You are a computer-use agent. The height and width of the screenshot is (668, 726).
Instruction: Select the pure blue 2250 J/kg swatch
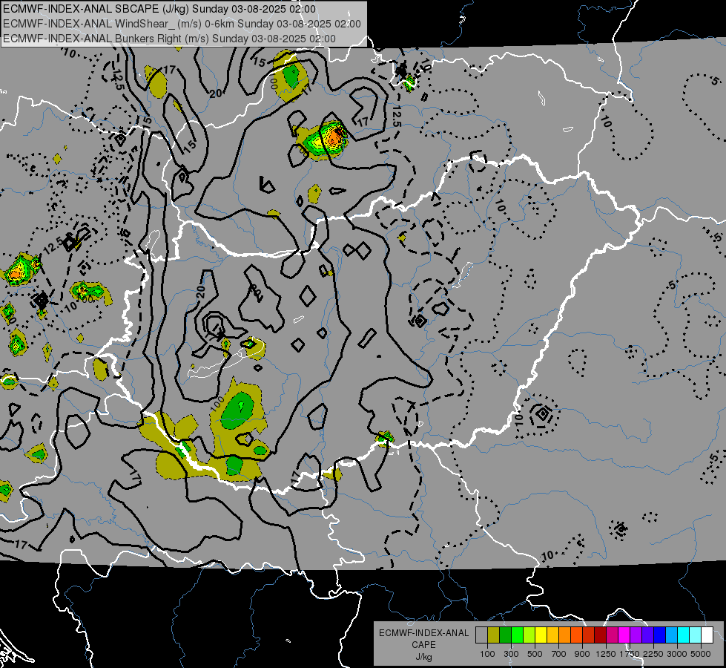point(660,635)
